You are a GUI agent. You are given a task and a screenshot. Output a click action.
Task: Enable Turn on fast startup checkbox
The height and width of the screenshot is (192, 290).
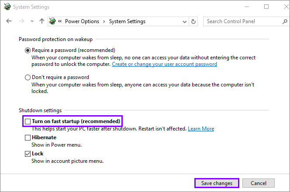(28, 121)
